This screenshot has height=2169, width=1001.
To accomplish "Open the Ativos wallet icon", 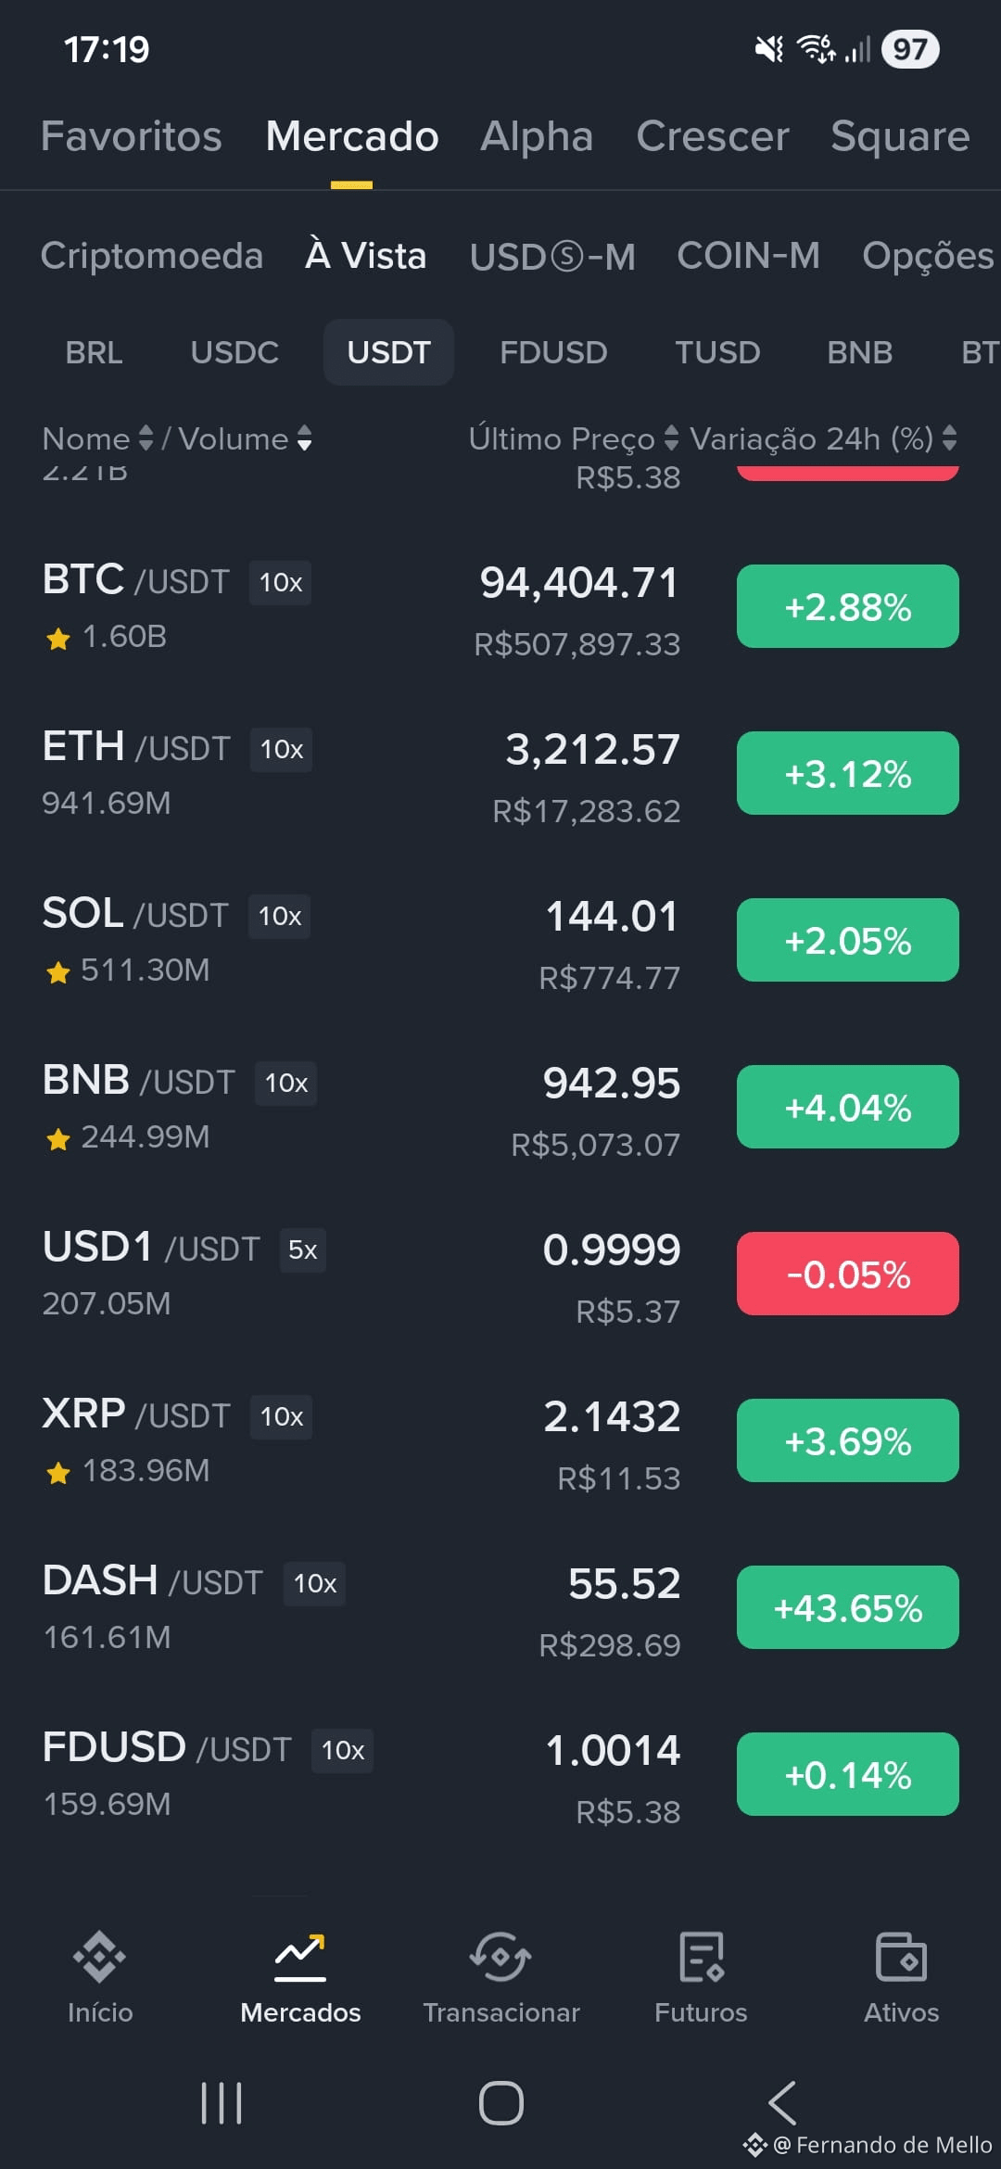I will click(x=901, y=1959).
